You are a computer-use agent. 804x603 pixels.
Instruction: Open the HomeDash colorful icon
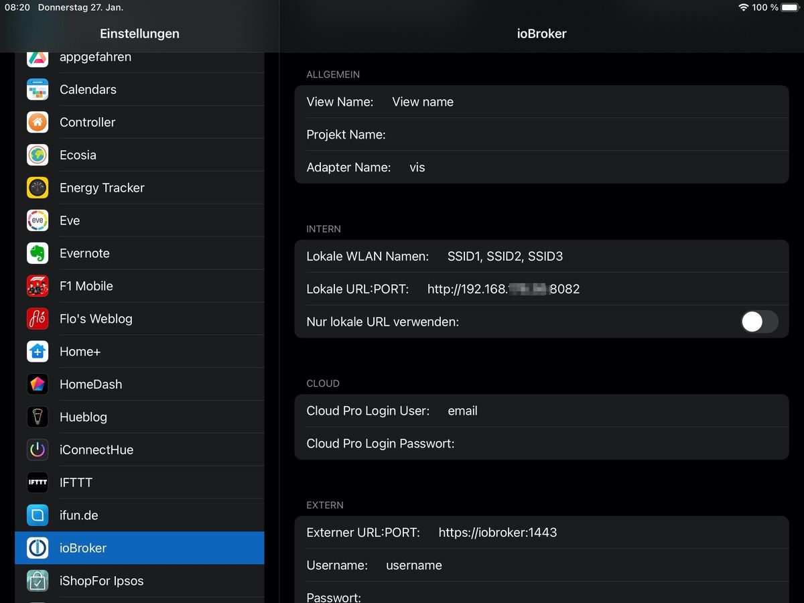pyautogui.click(x=38, y=384)
